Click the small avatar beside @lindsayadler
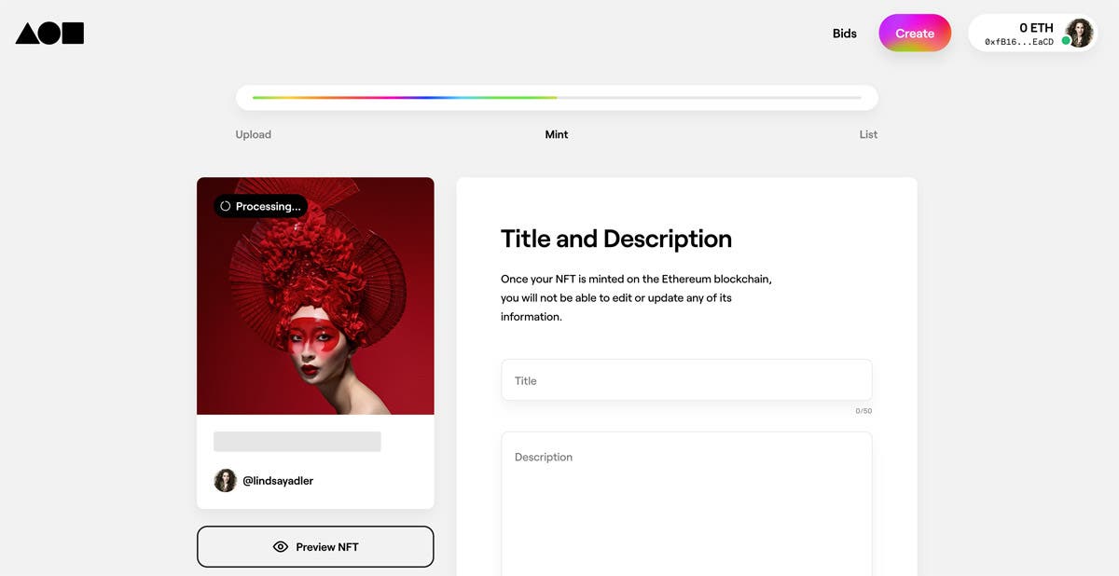Screen dimensions: 1119x576 click(225, 480)
